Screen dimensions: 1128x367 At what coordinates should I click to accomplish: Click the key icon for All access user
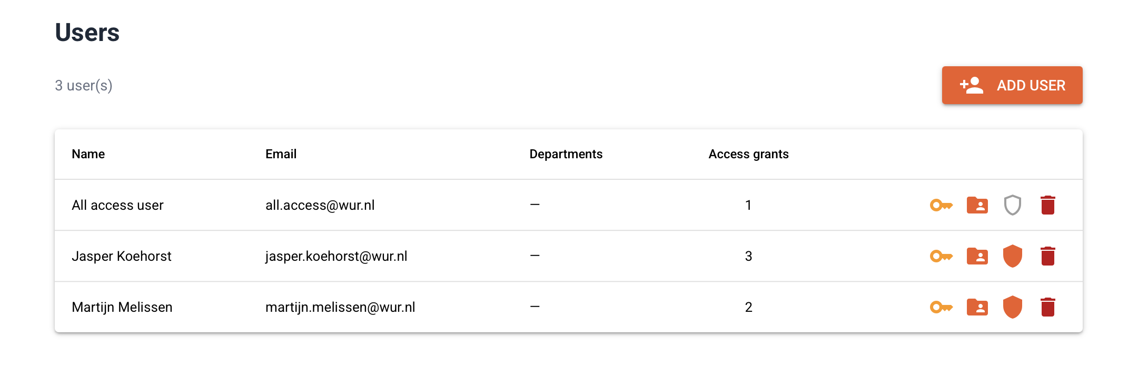point(941,205)
